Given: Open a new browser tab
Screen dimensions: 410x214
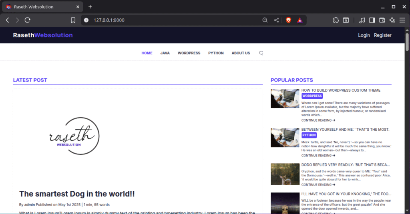Looking at the screenshot, I should (x=90, y=7).
